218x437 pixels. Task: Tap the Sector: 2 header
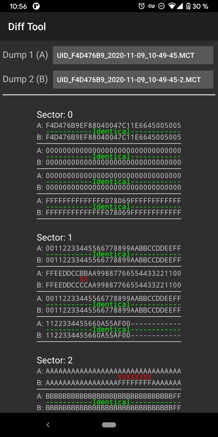coord(54,360)
